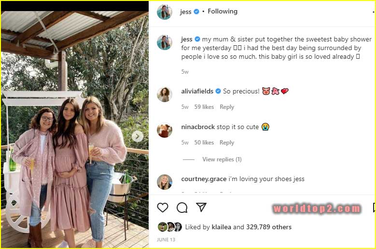Go to next photo with carousel arrow
Viewport: 376px width, 249px height.
(x=138, y=136)
